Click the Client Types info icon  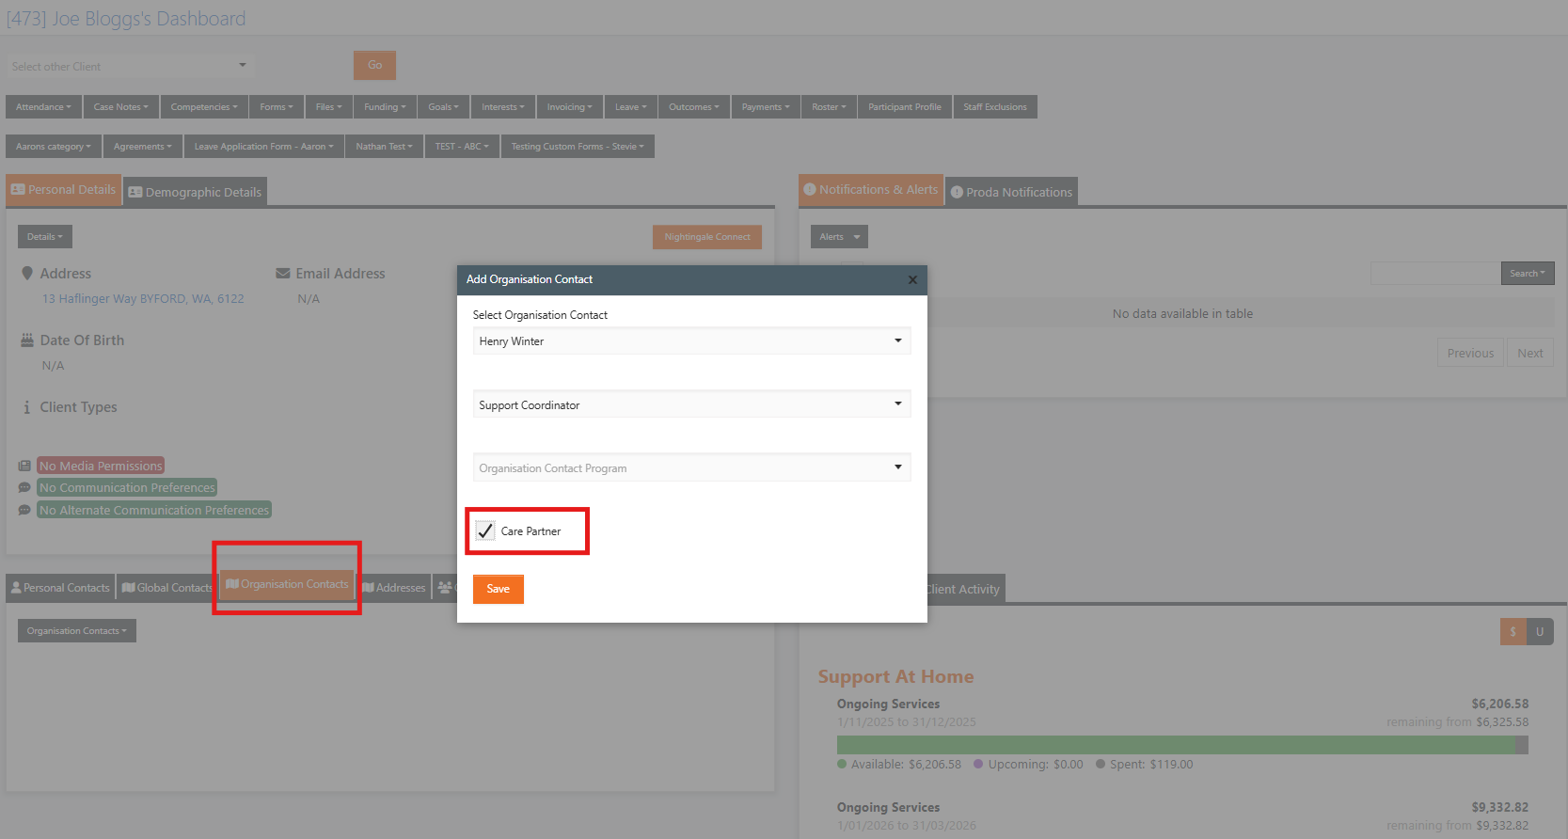click(26, 407)
